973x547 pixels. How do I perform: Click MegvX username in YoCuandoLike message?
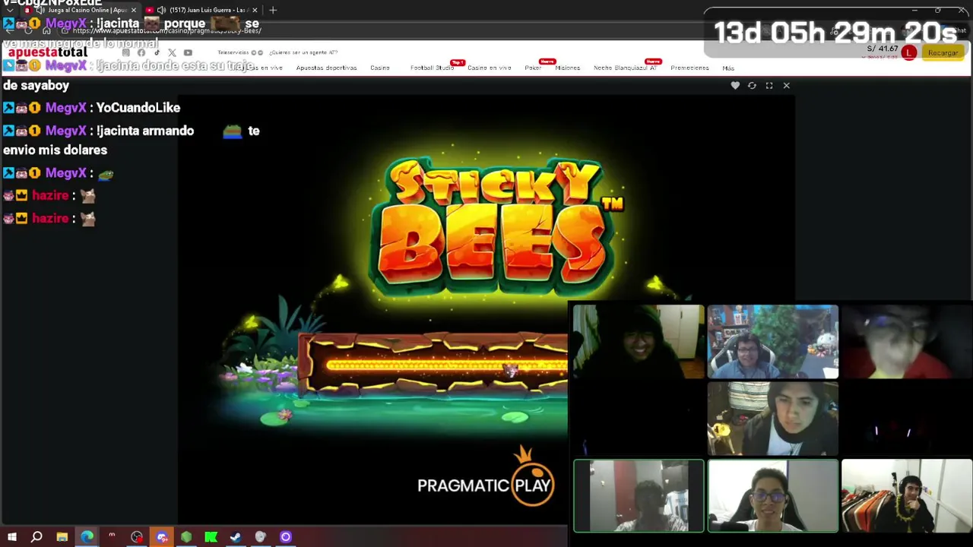(65, 108)
